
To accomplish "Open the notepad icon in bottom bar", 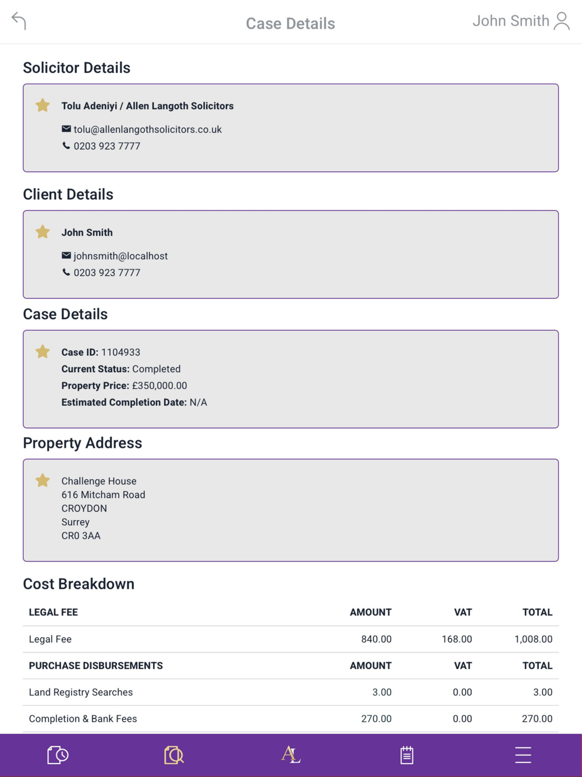I will click(407, 755).
